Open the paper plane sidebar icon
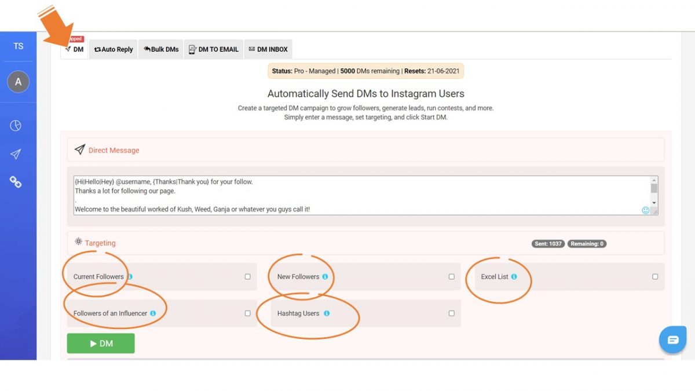The width and height of the screenshot is (695, 391). point(16,154)
